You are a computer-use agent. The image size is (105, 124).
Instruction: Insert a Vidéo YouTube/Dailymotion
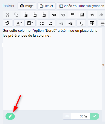coord(81,6)
